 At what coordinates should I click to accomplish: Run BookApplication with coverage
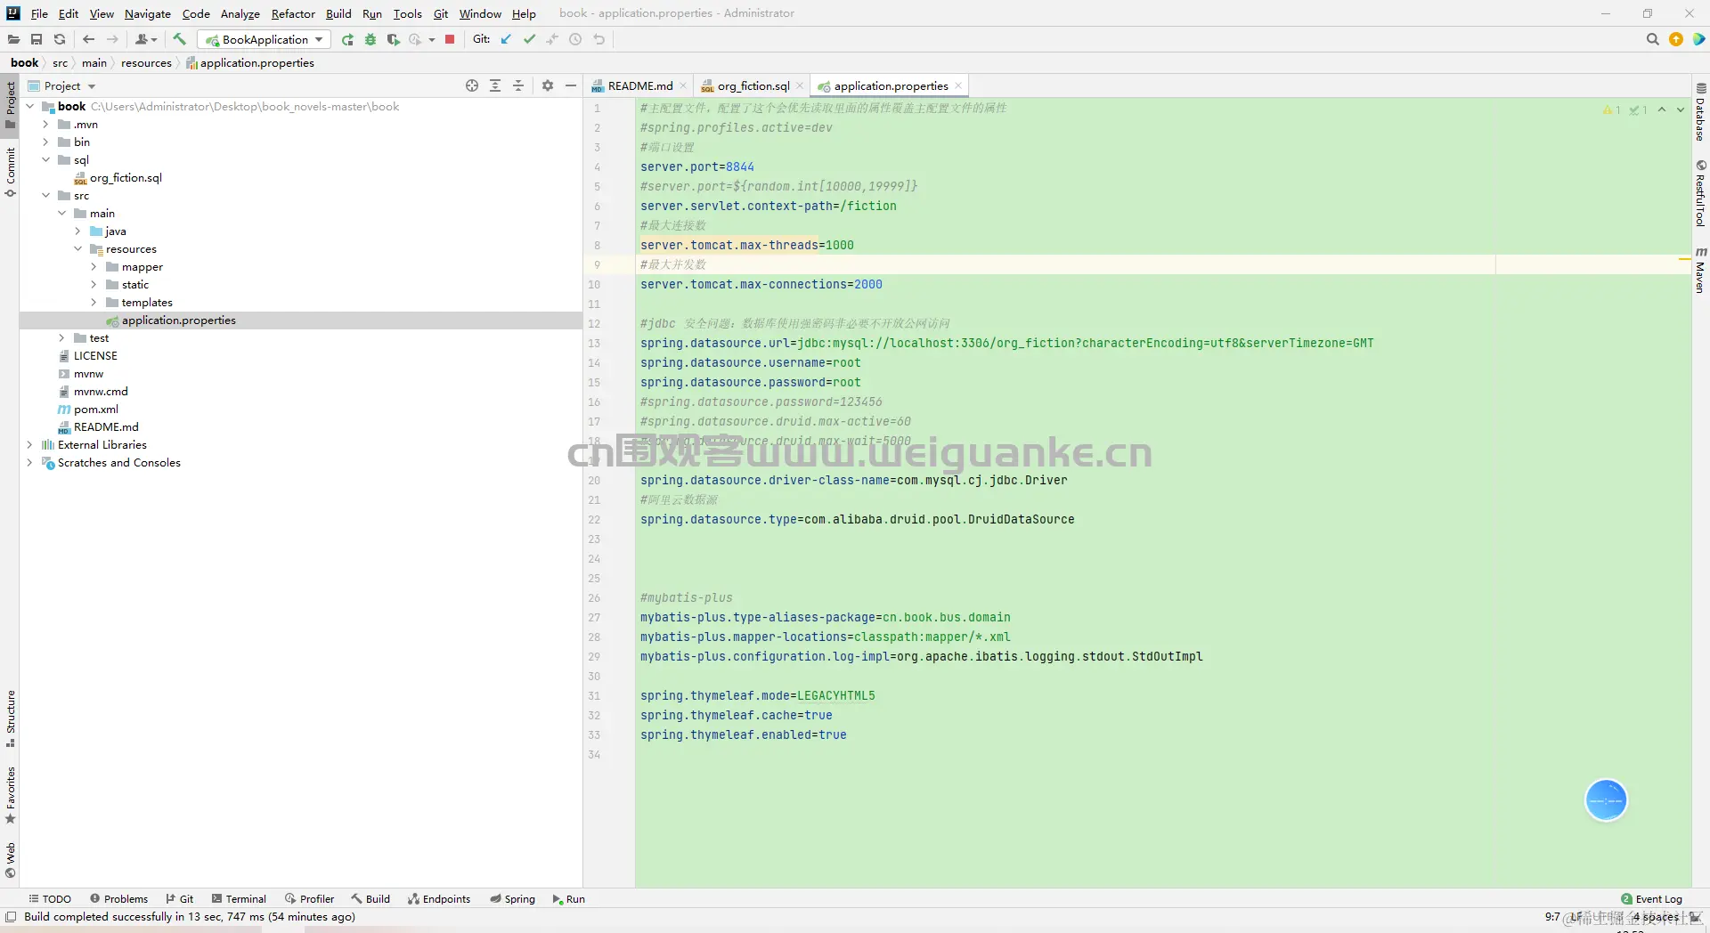pyautogui.click(x=393, y=39)
